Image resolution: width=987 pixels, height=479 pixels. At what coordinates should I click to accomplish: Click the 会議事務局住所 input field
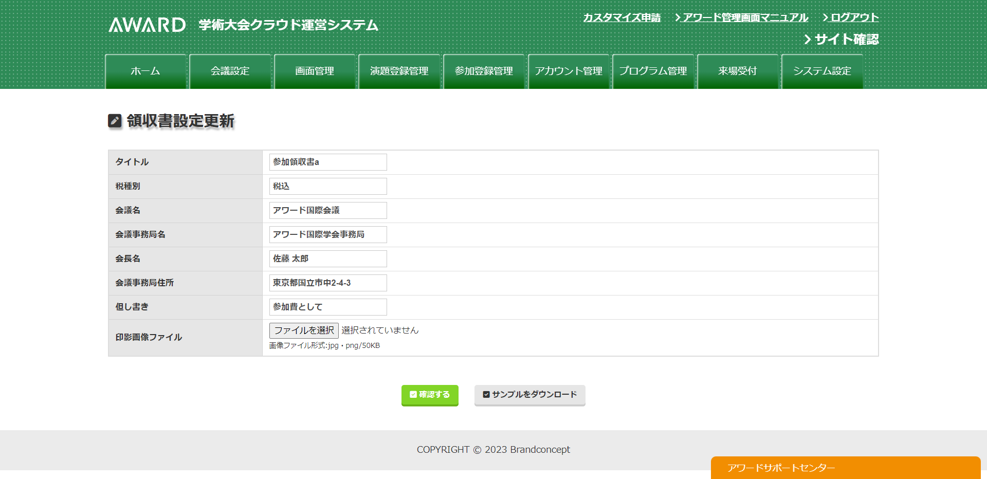[328, 283]
